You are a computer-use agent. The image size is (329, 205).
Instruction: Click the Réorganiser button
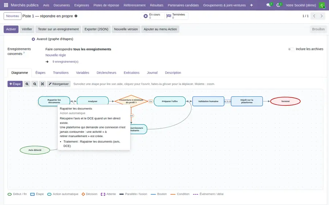[x=59, y=84]
